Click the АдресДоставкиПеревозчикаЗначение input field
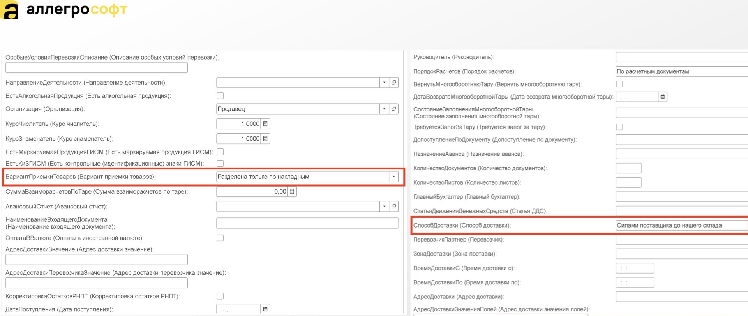This screenshot has width=748, height=316. [97, 283]
